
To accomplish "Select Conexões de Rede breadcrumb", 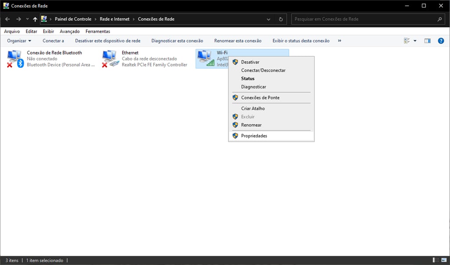I will click(156, 19).
